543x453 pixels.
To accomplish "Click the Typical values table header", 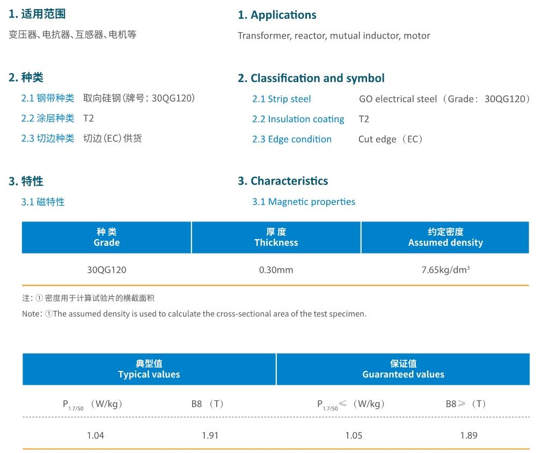I will [149, 369].
